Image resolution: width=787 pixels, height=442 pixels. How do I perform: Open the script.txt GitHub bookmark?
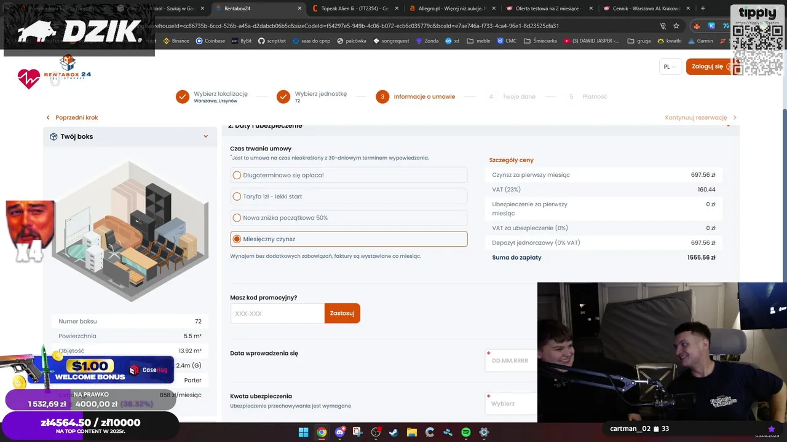point(272,41)
